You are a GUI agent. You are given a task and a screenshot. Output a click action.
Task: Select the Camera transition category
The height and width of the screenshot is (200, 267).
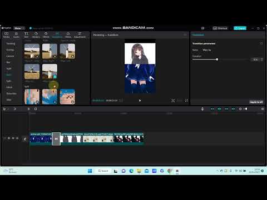tap(10, 56)
